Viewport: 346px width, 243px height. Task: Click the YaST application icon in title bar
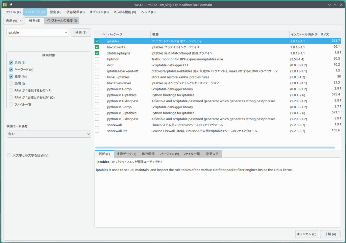click(5, 4)
